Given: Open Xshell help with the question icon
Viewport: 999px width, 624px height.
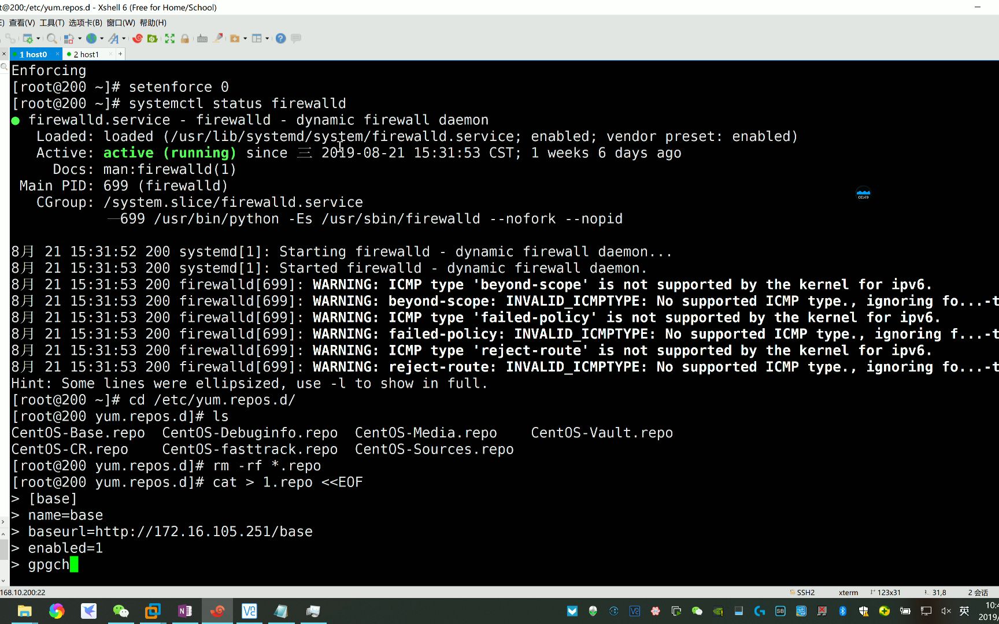Looking at the screenshot, I should (280, 39).
